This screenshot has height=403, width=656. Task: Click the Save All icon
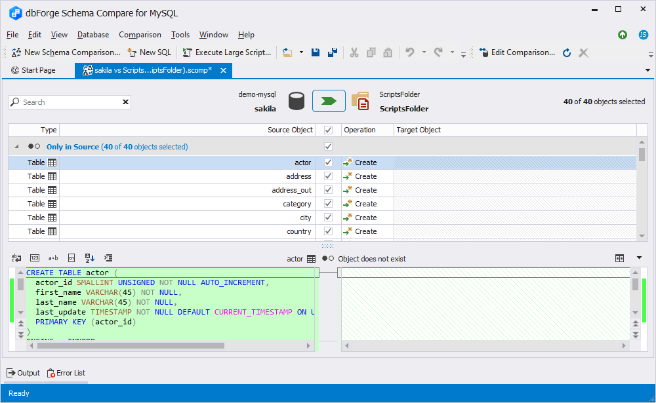pos(333,52)
